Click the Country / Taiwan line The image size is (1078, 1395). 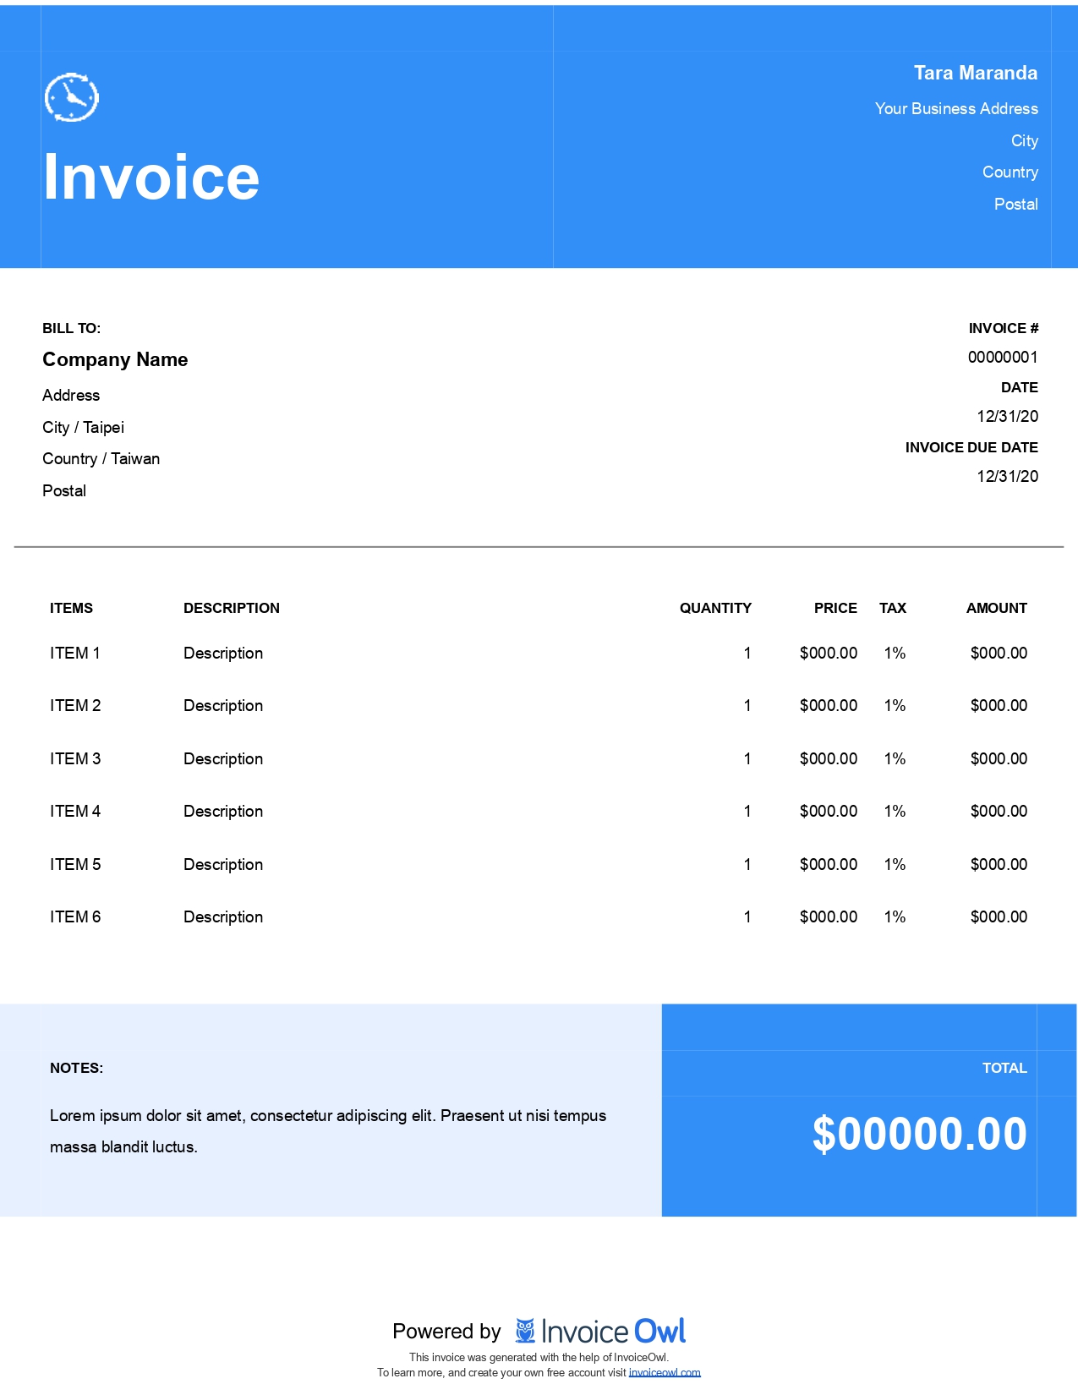pyautogui.click(x=101, y=459)
